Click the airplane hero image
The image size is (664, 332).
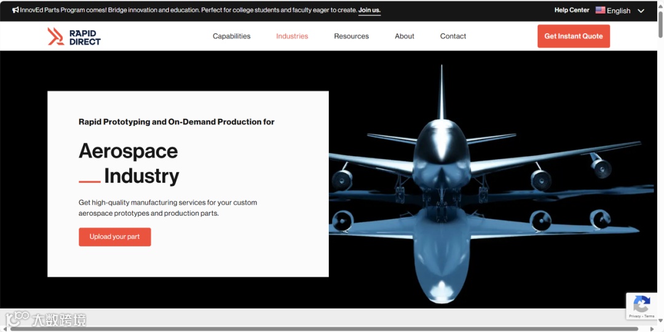(491, 184)
